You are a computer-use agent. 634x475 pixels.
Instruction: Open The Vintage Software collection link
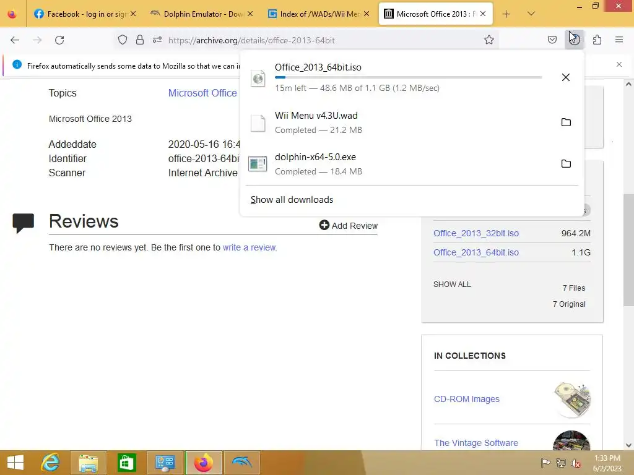point(476,443)
